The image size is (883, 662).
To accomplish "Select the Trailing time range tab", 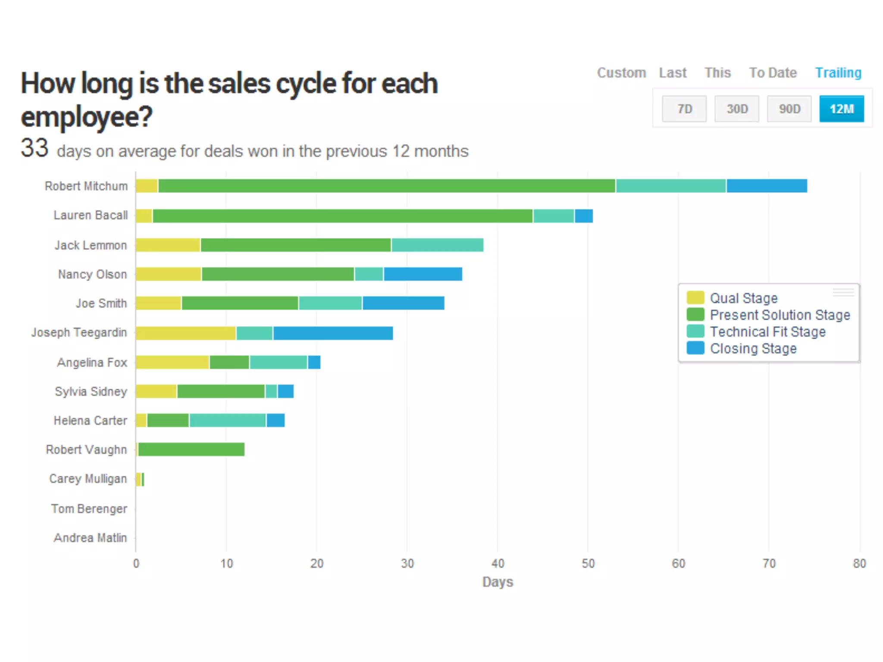I will tap(838, 73).
